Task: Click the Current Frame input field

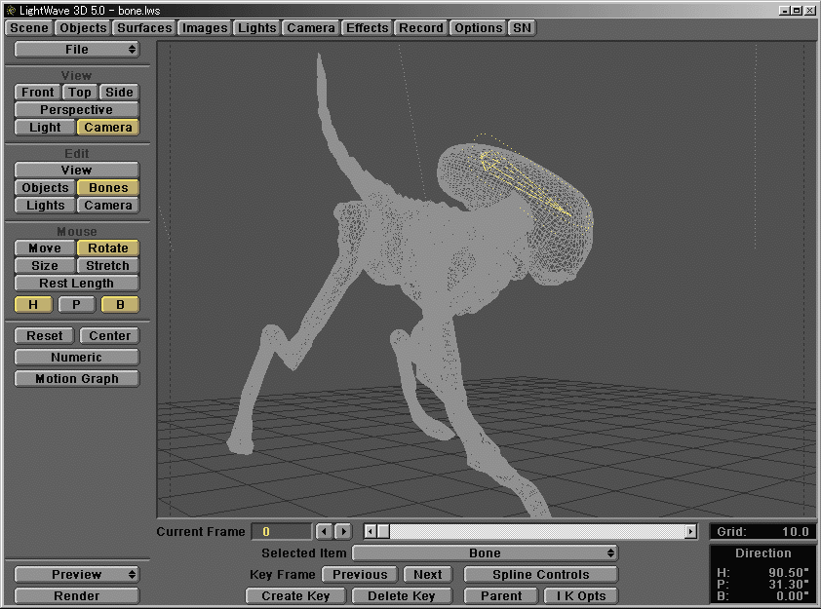Action: pos(281,531)
